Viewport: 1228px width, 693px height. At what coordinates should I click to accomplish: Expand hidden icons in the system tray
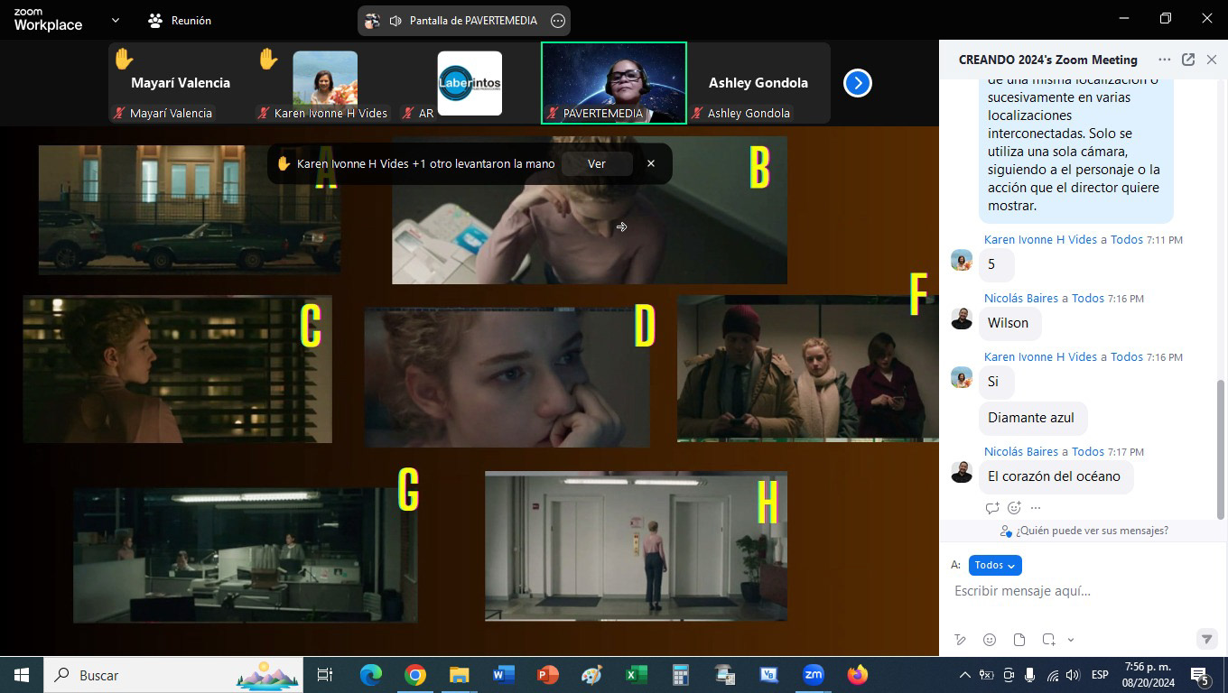(x=964, y=675)
